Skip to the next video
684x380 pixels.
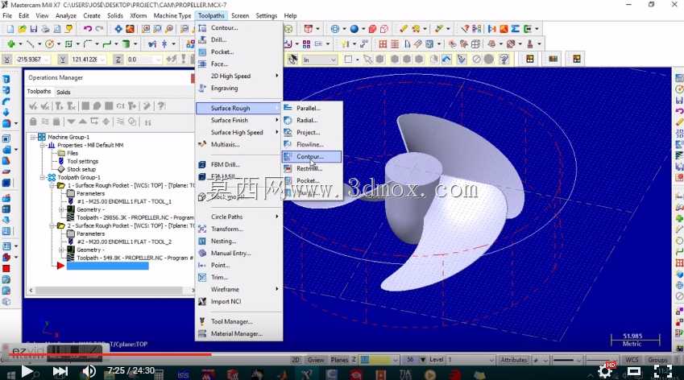coord(60,371)
